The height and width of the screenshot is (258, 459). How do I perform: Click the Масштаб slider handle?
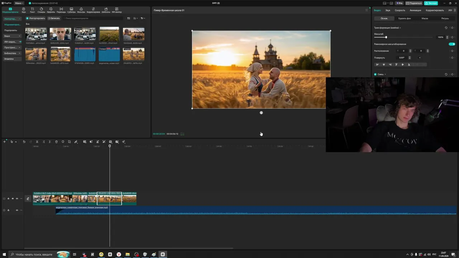(x=386, y=37)
